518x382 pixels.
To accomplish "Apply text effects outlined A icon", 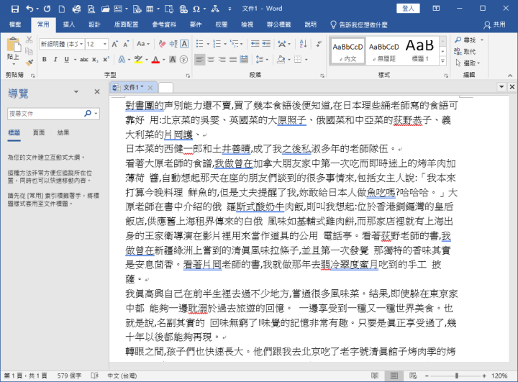I will coord(122,60).
